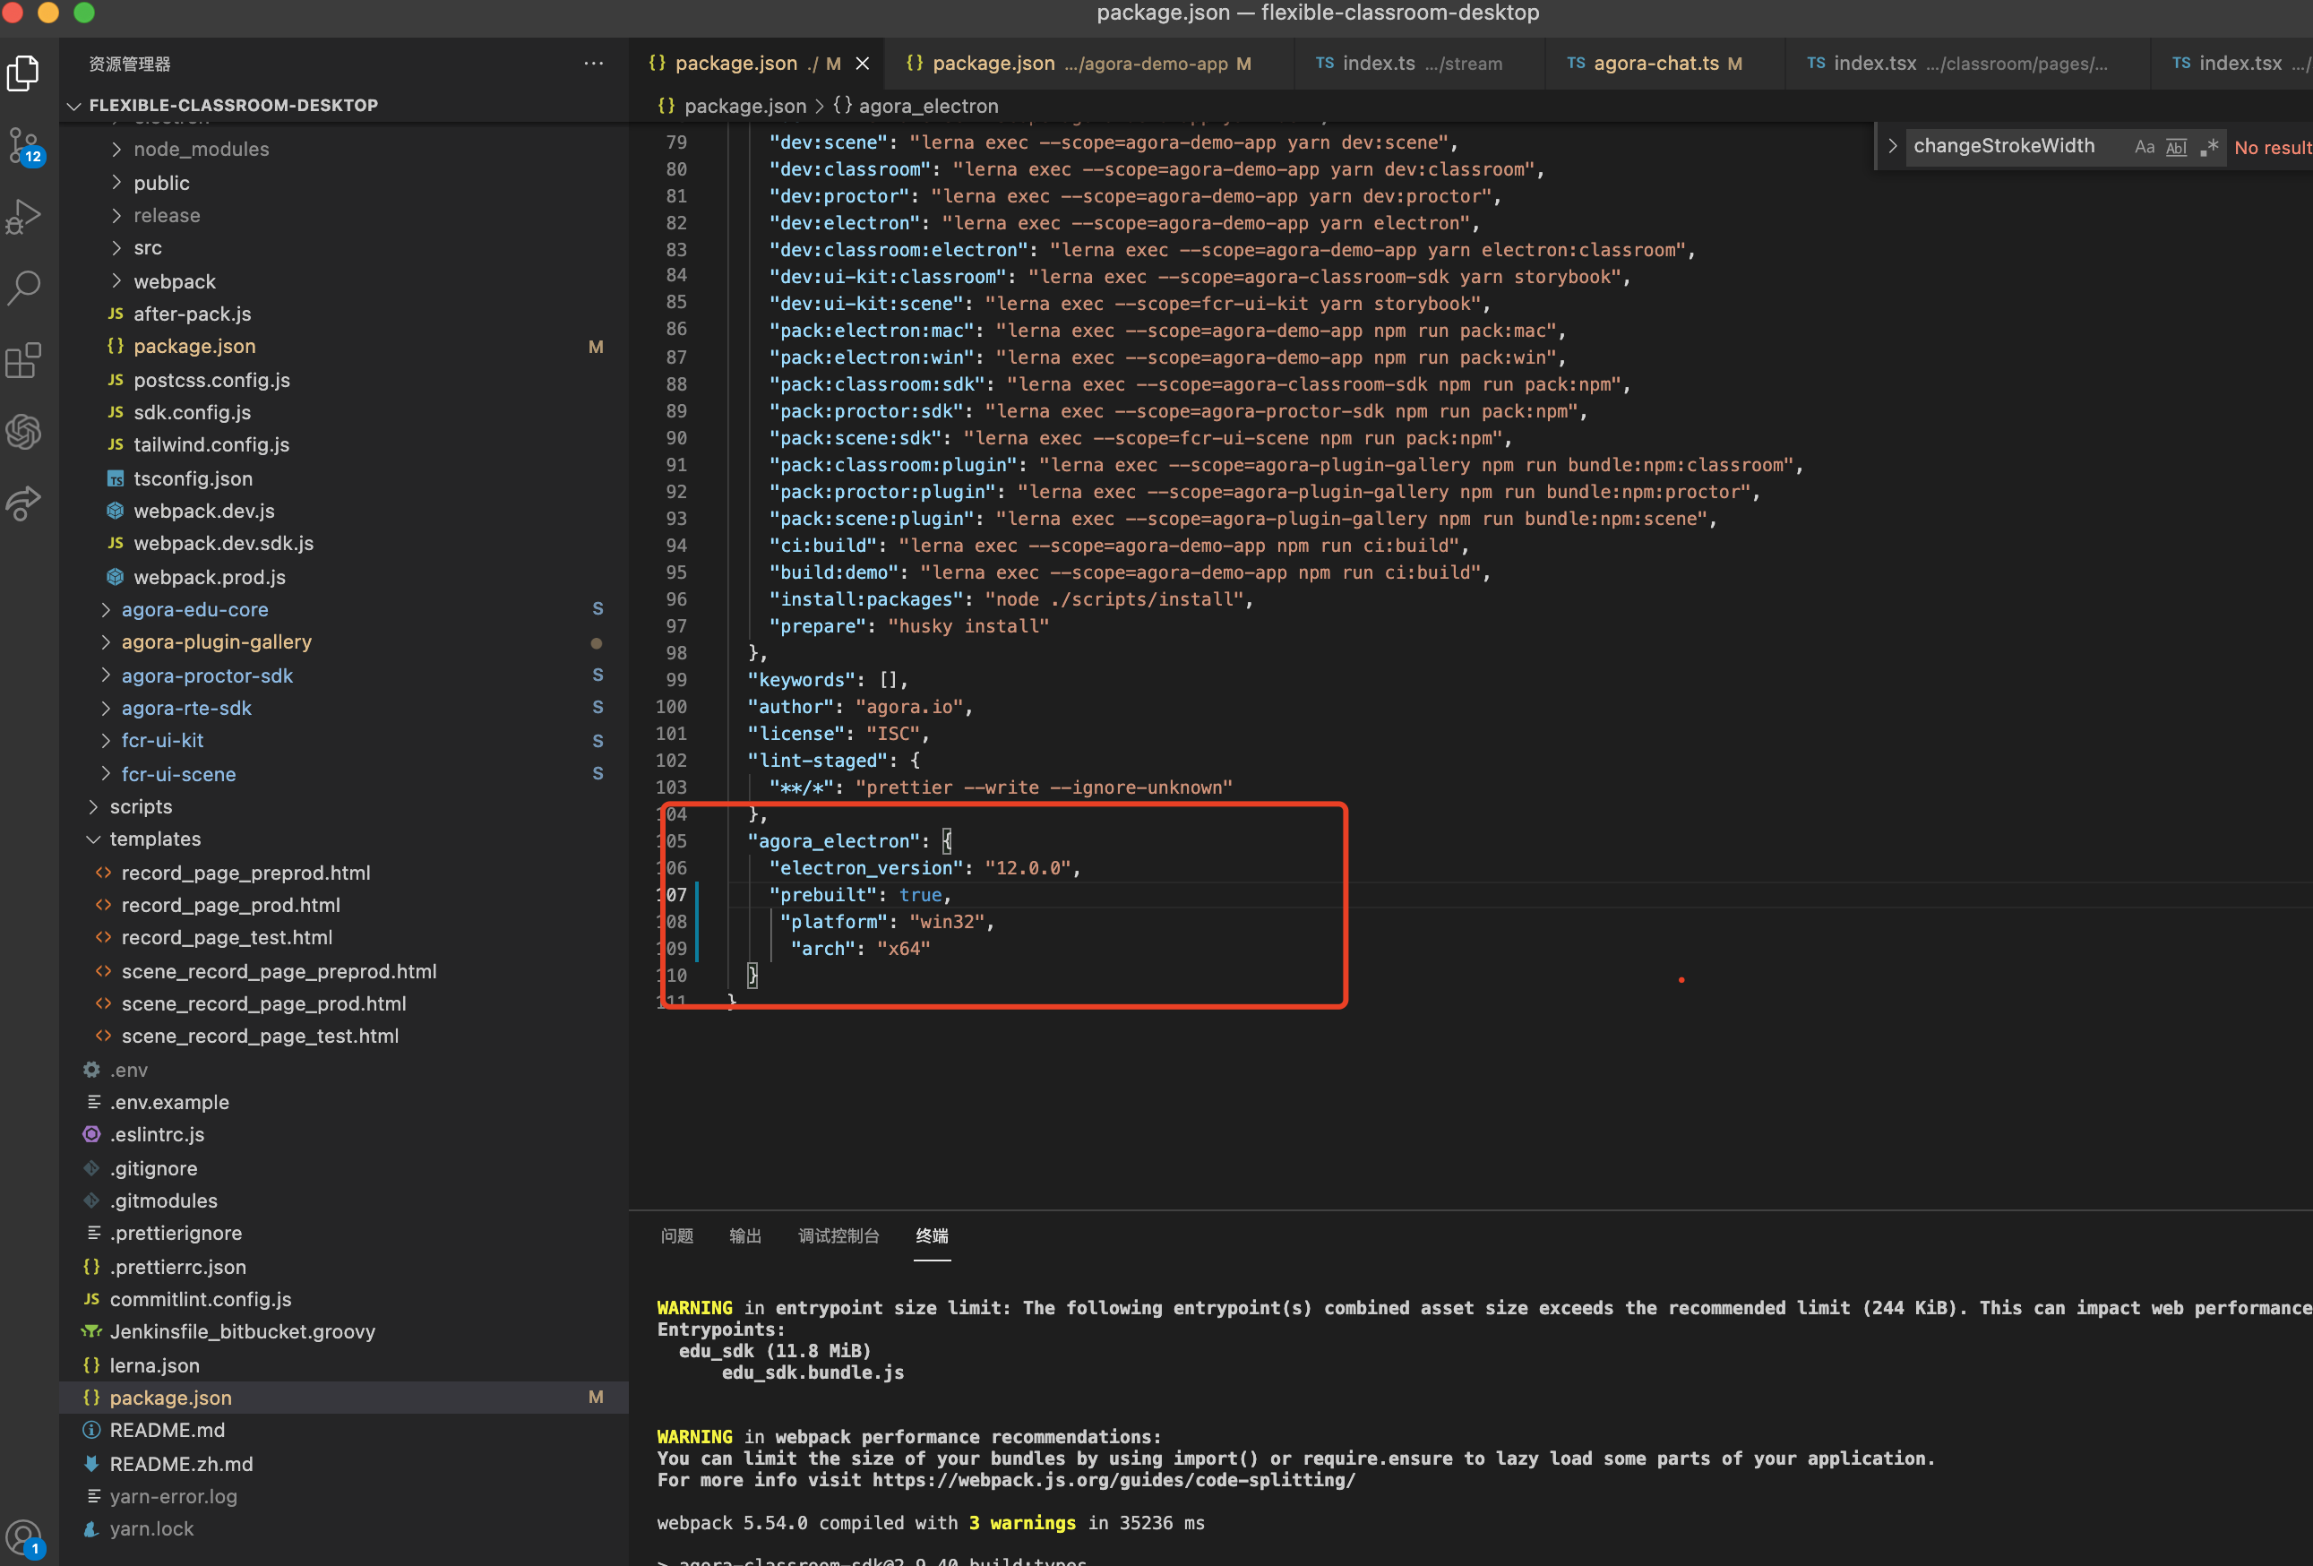This screenshot has width=2313, height=1566.
Task: Open the 输出 (Output) panel tab
Action: (744, 1235)
